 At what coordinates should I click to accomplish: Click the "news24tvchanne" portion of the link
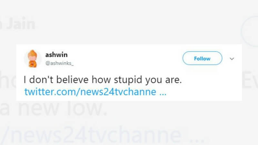118,92
